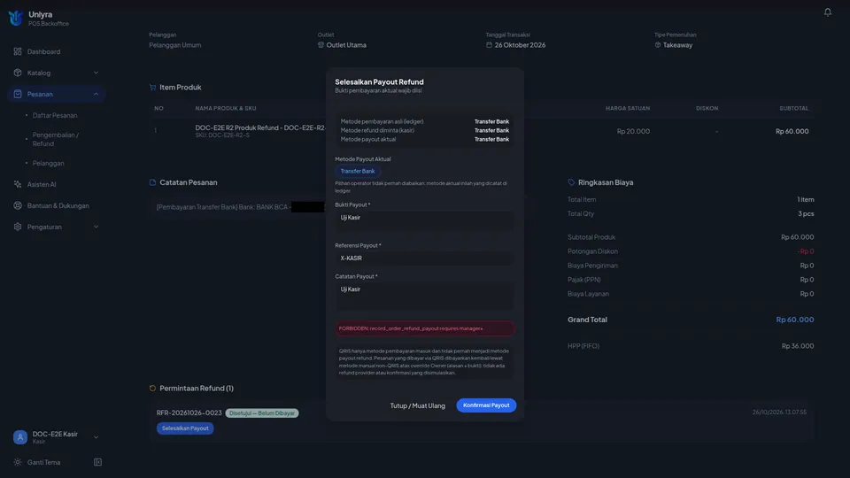Click the Catatan Pesanan note icon
The height and width of the screenshot is (478, 850).
152,182
